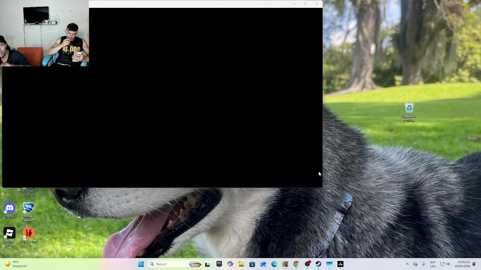Open the Roblox Studio desktop shortcut

pyautogui.click(x=9, y=237)
